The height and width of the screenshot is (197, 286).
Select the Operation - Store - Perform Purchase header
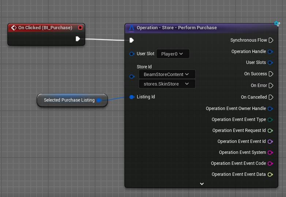(x=177, y=28)
